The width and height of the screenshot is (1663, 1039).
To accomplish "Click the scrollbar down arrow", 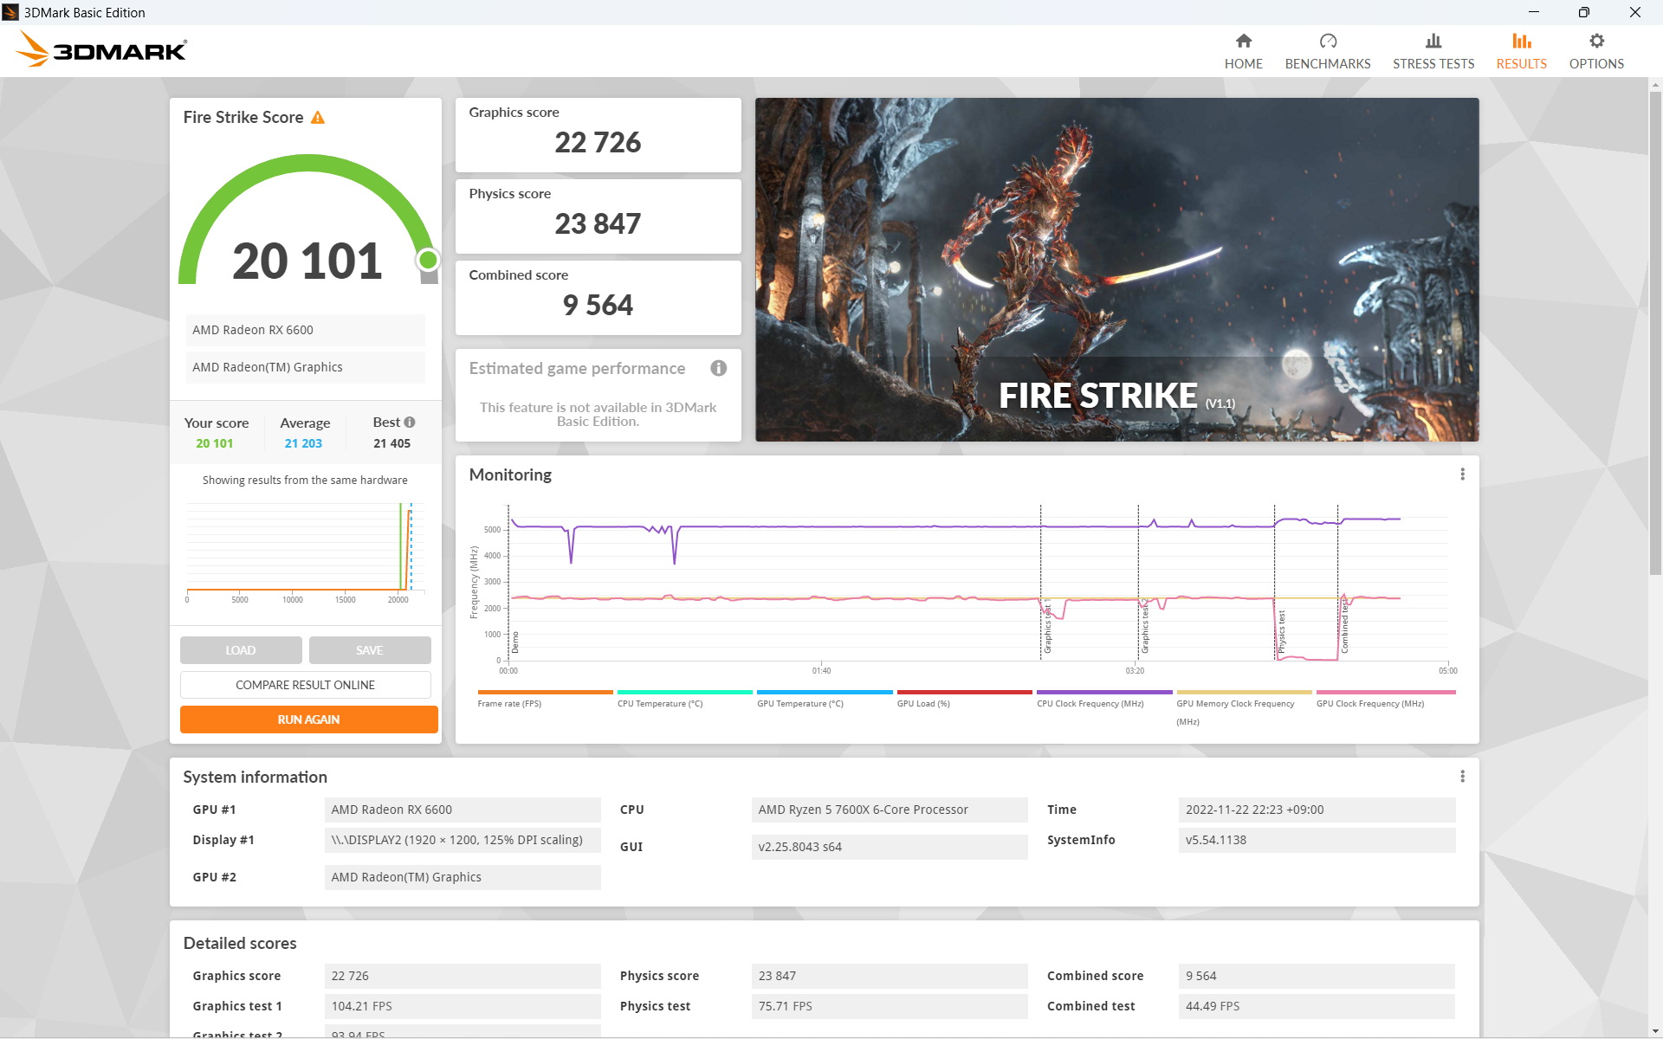I will pos(1655,1030).
